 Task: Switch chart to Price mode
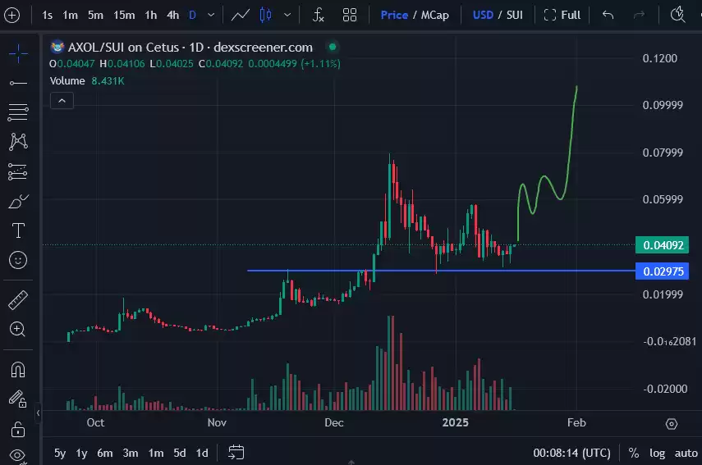tap(394, 16)
